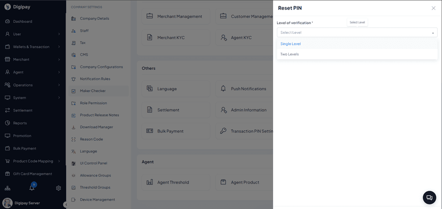
Task: Click the Language translate icon in settings list
Action: coord(73,152)
